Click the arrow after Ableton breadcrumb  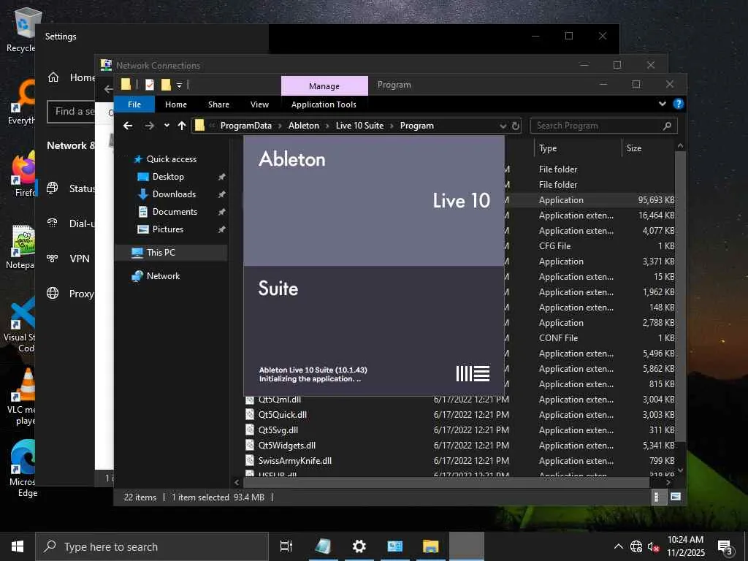(328, 126)
